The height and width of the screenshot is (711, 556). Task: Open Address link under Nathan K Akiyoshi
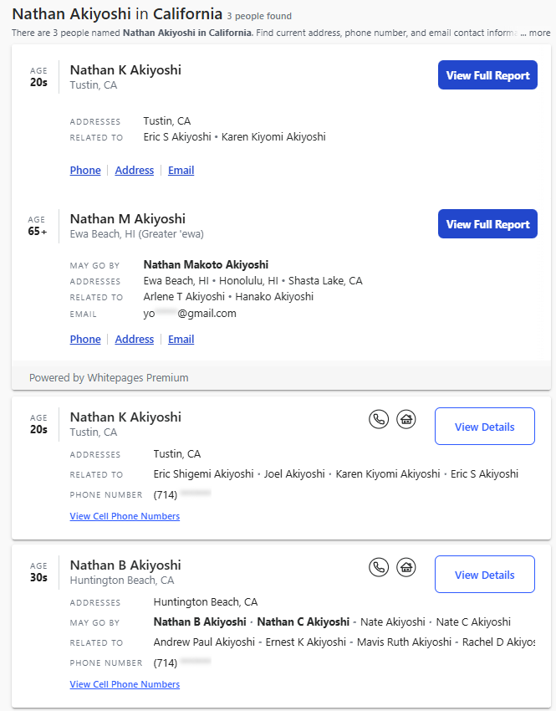pos(135,170)
